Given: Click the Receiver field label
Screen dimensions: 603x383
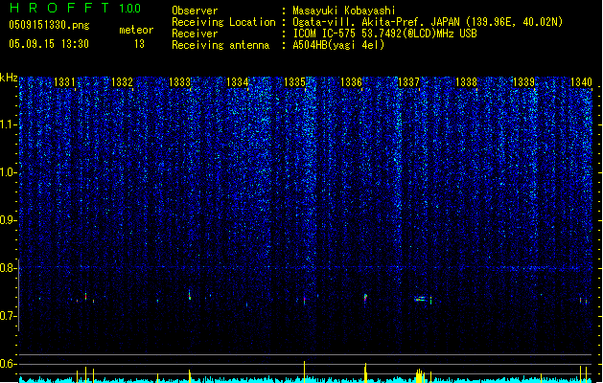Looking at the screenshot, I should pyautogui.click(x=195, y=34).
